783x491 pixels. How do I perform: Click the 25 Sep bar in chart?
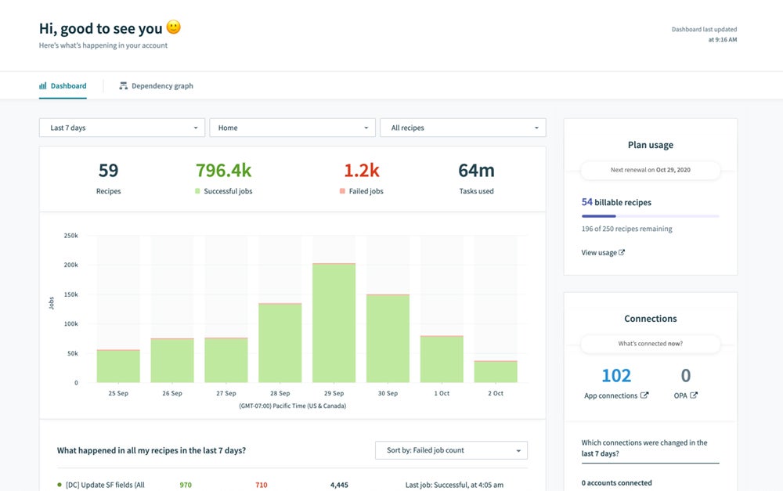coord(118,366)
